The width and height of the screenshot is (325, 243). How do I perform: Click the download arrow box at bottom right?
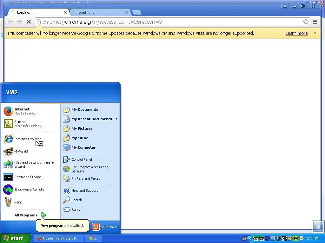coord(318,227)
